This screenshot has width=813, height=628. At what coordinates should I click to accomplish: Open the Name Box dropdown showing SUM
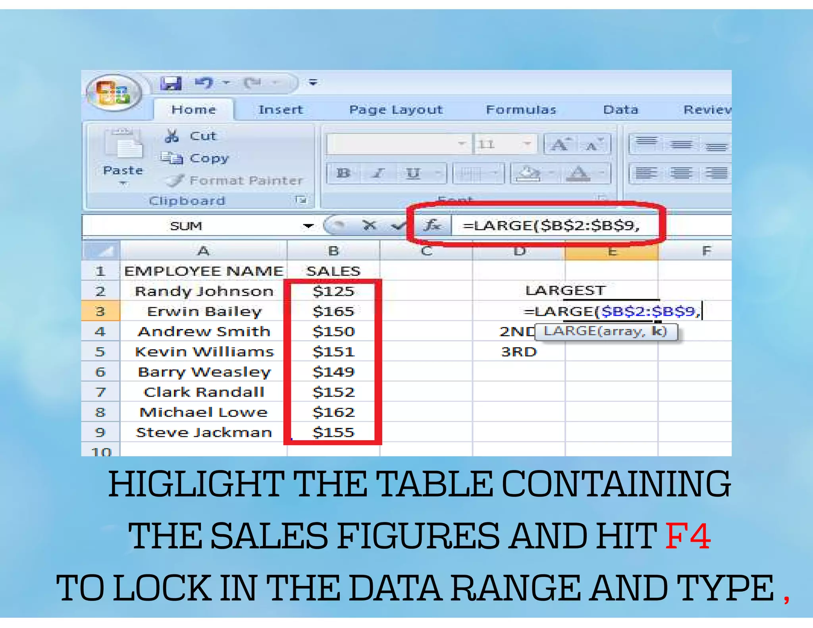tap(308, 226)
